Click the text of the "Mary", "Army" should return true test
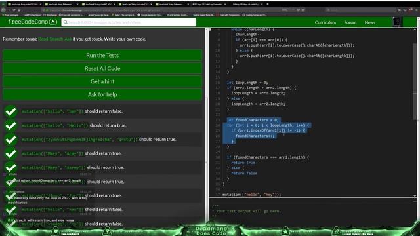 [x=72, y=153]
